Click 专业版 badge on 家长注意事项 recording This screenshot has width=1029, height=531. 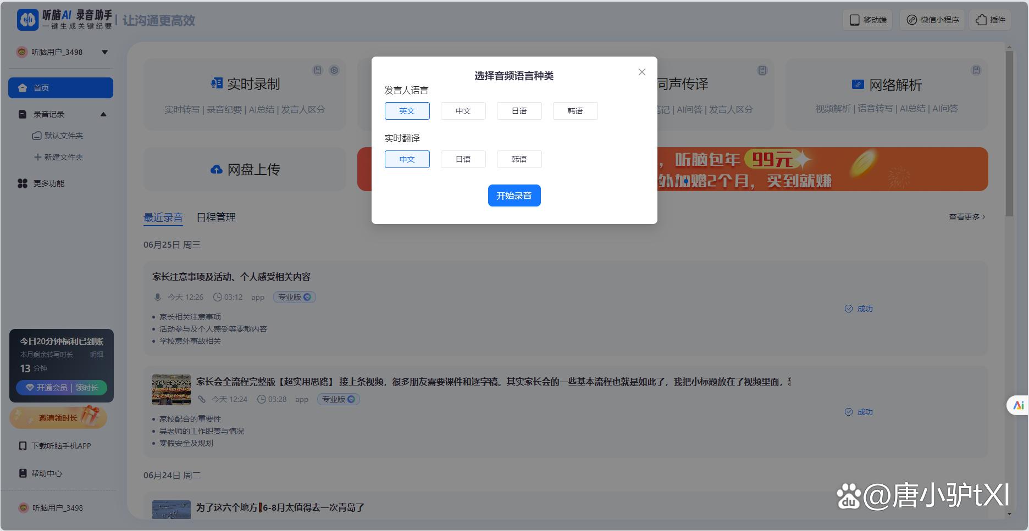point(295,297)
